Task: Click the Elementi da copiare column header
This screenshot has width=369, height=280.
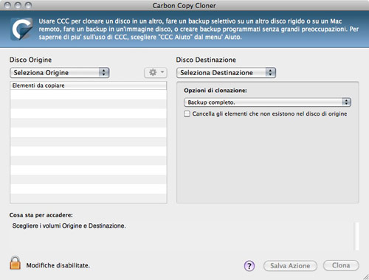Action: click(89, 85)
